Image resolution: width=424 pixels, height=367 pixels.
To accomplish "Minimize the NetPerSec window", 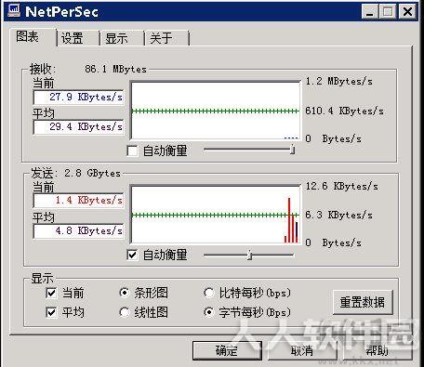I will [370, 12].
